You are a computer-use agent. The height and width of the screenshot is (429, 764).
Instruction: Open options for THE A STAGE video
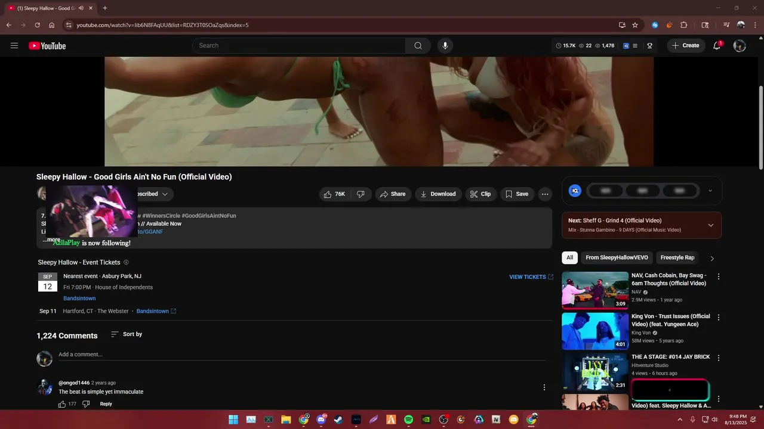[719, 358]
